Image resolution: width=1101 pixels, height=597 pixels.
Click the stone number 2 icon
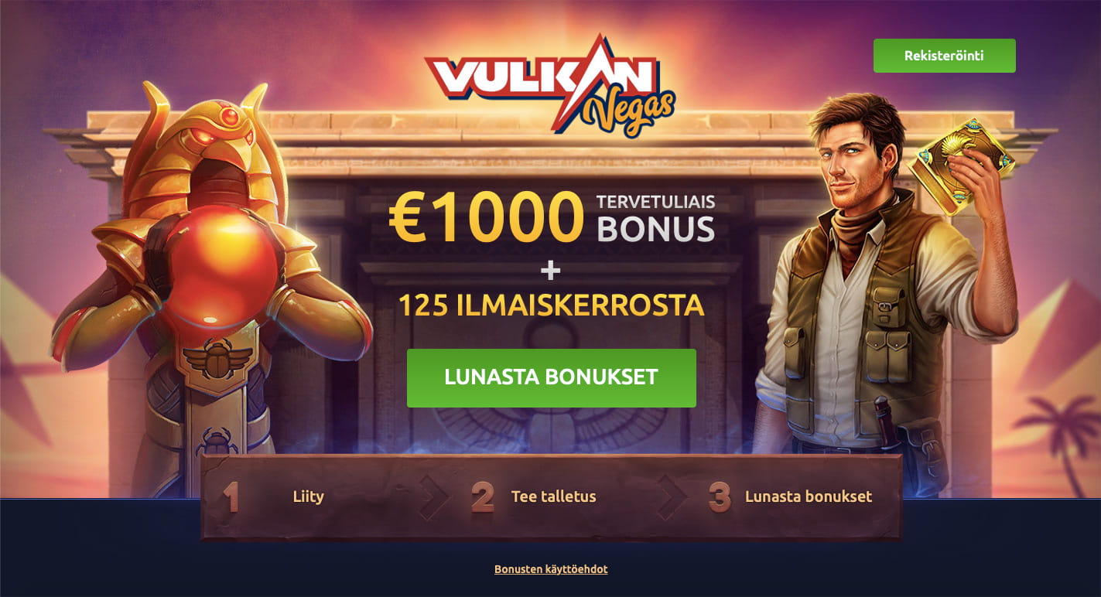[482, 497]
